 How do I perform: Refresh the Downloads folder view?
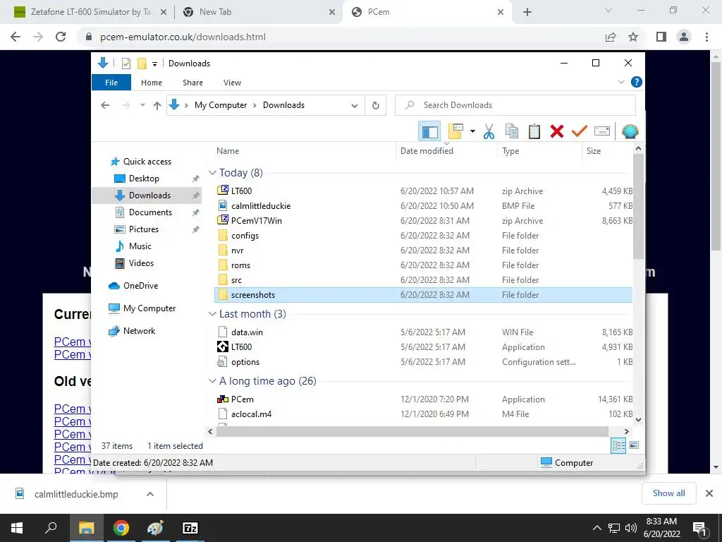[376, 106]
